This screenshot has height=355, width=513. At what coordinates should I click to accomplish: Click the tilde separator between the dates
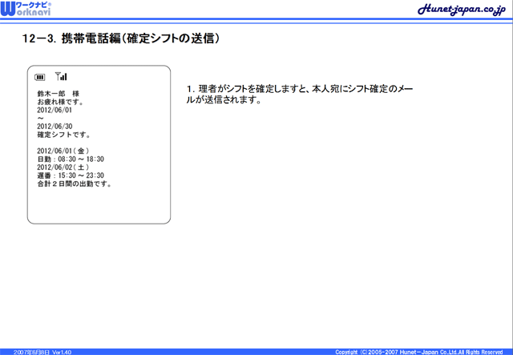click(x=40, y=119)
